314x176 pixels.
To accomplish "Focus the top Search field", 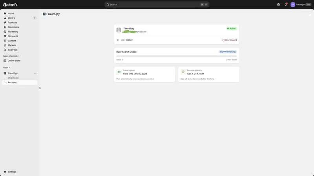I will pyautogui.click(x=157, y=5).
